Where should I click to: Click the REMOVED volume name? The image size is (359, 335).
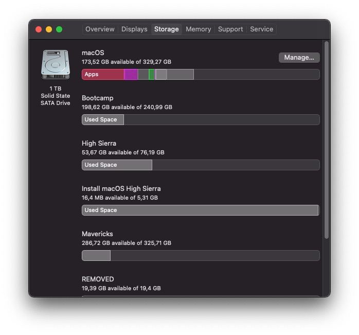(98, 279)
